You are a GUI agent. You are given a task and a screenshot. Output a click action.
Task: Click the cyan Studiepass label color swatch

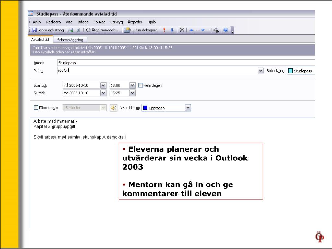(x=290, y=71)
